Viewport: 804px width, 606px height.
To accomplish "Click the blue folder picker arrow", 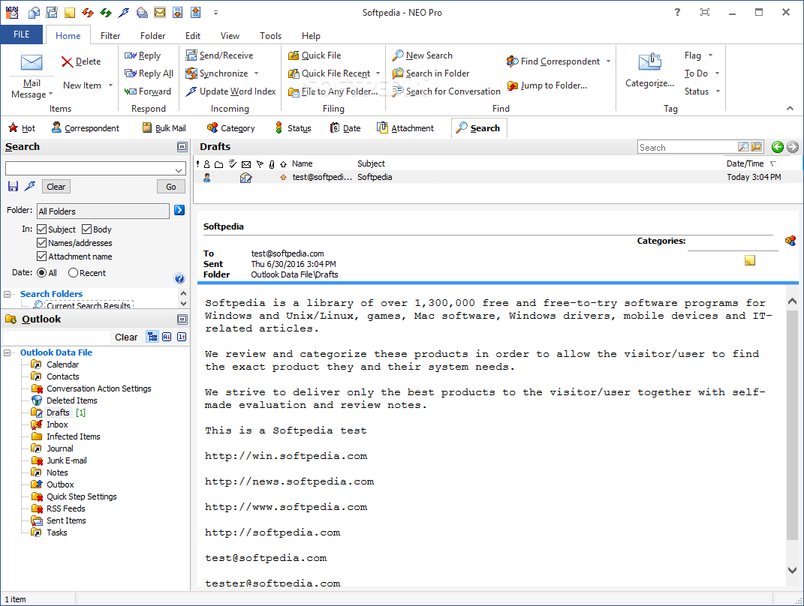I will point(179,210).
